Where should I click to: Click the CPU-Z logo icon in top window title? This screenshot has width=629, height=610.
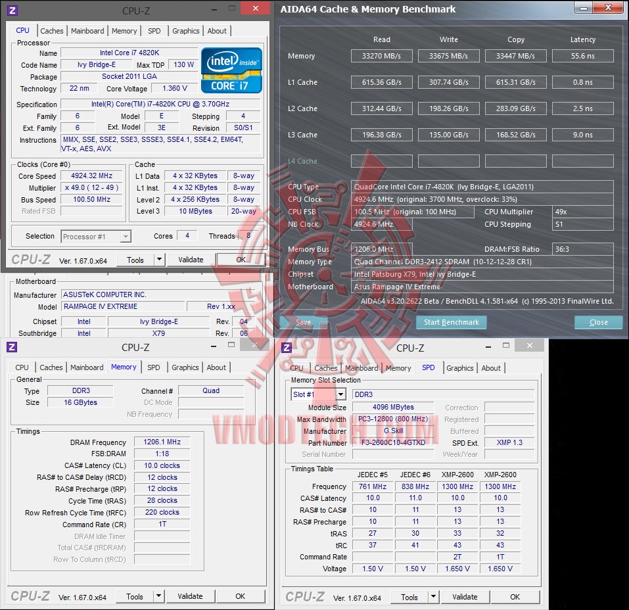(x=12, y=11)
